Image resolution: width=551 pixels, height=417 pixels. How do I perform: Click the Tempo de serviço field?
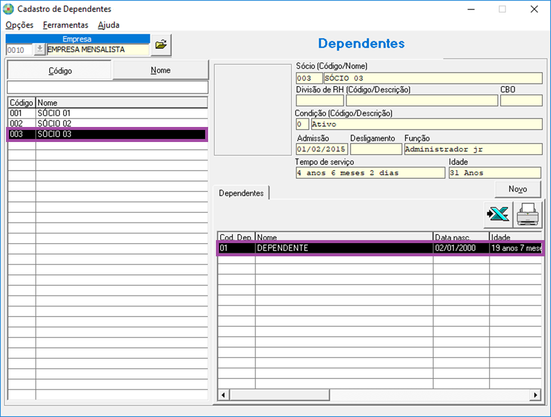click(x=371, y=173)
